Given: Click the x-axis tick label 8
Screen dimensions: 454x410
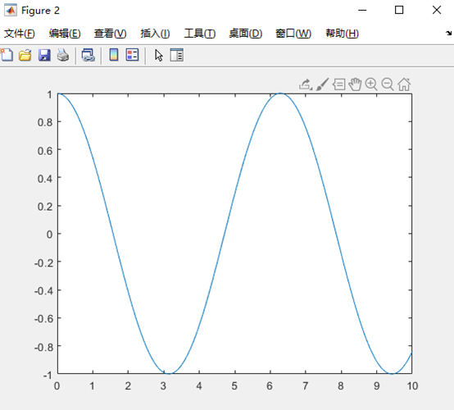Looking at the screenshot, I should 341,386.
